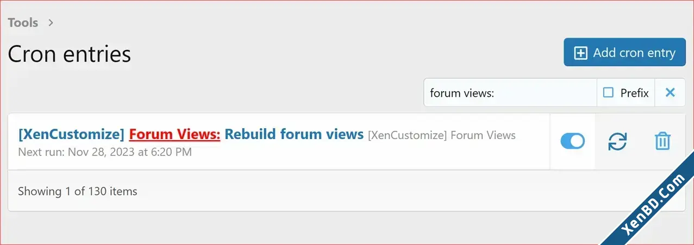Click the blue "[XenCustomize]" title prefix

point(71,134)
